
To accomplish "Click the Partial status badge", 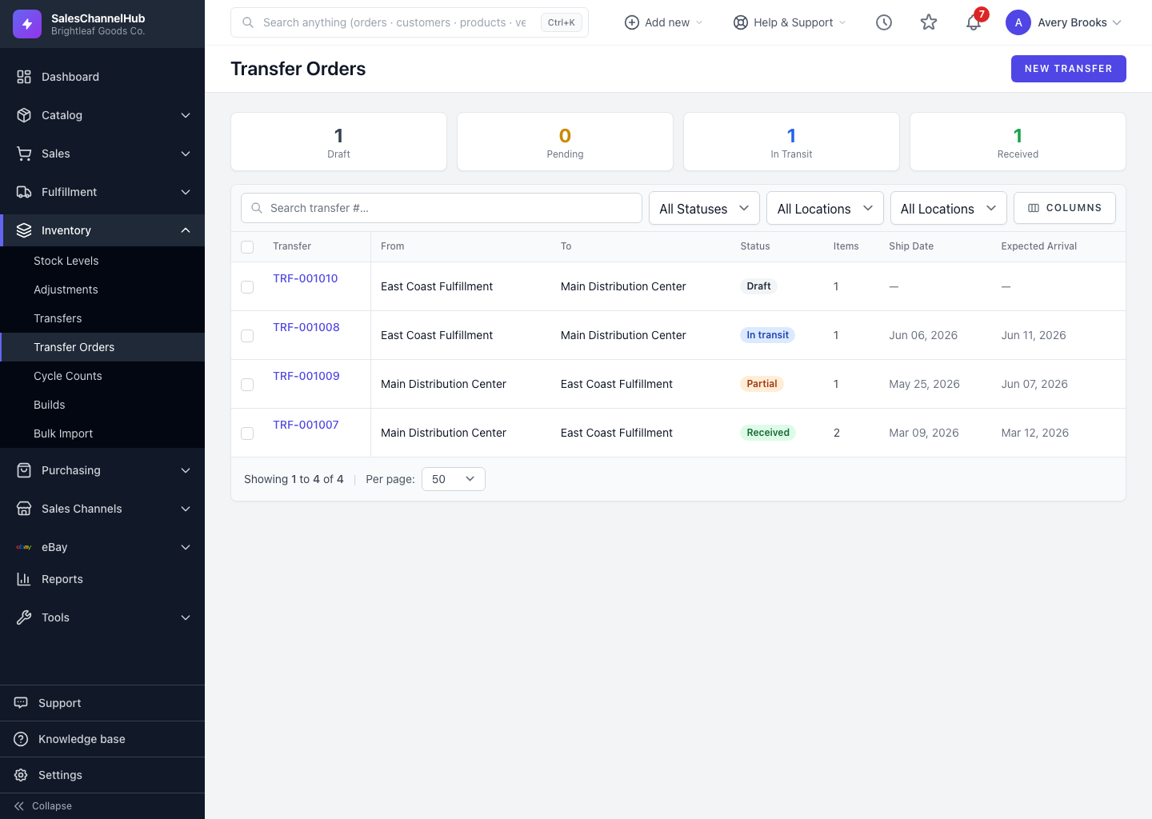I will pos(762,384).
